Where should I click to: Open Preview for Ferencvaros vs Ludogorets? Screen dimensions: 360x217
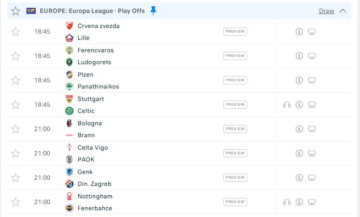[235, 56]
